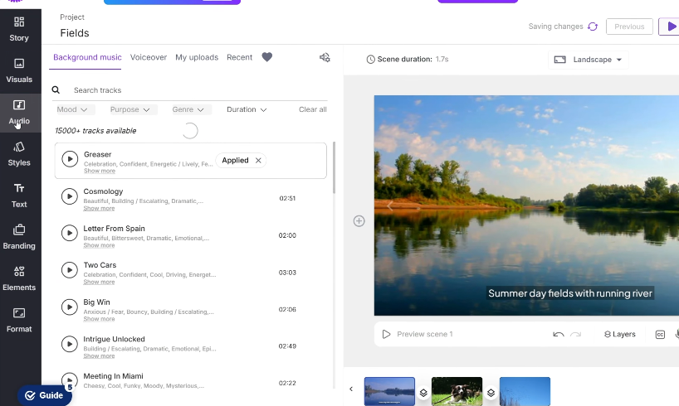Switch to Recent tab
Image resolution: width=679 pixels, height=406 pixels.
click(x=239, y=57)
